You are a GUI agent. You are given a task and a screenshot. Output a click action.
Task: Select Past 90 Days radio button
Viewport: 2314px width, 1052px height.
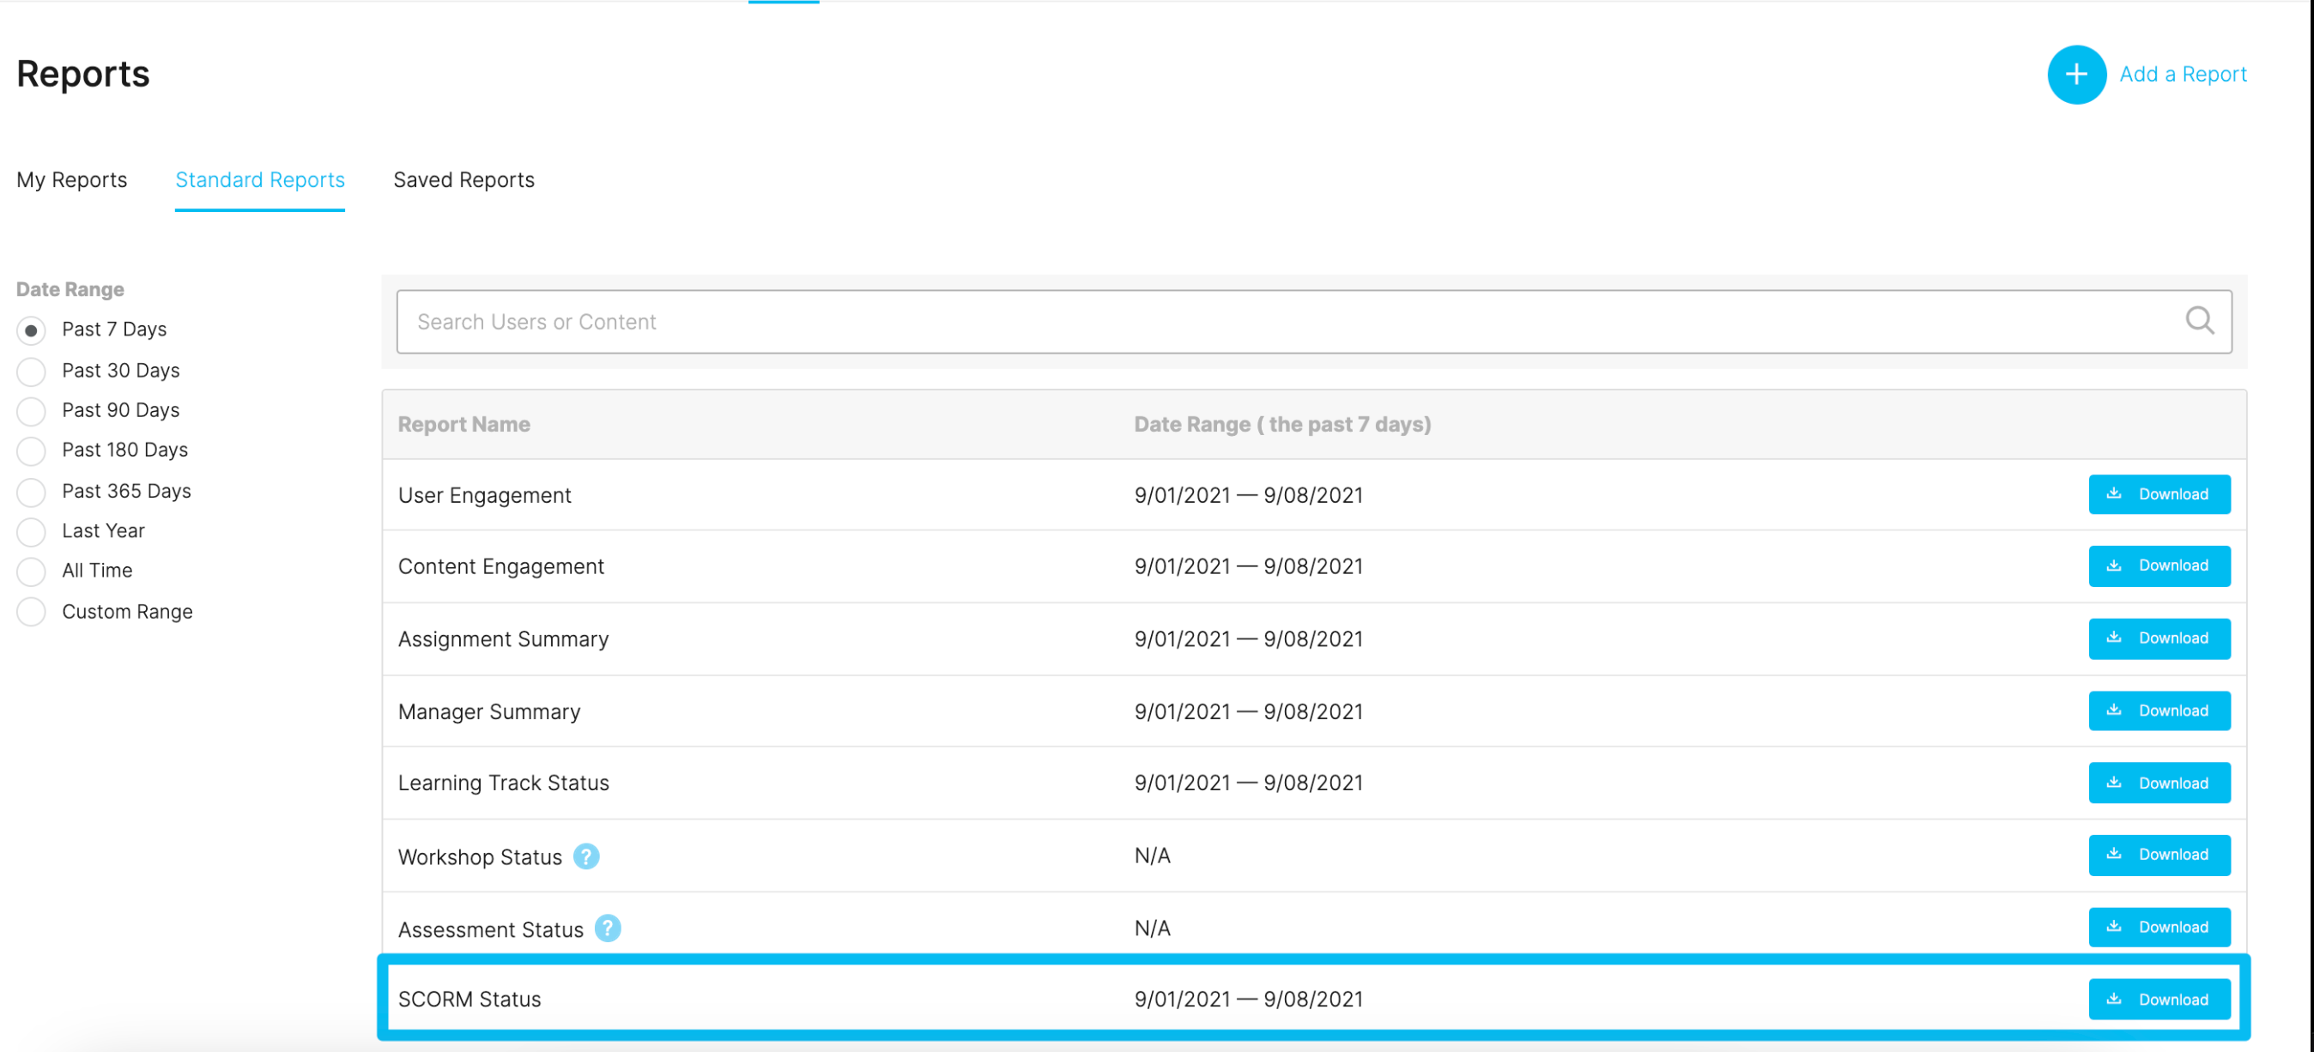(32, 410)
